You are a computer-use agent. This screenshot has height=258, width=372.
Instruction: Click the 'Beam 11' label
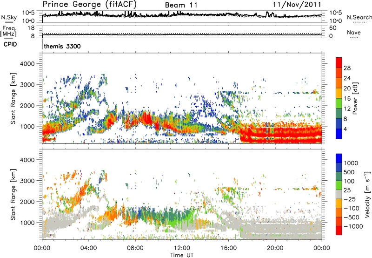coord(181,5)
